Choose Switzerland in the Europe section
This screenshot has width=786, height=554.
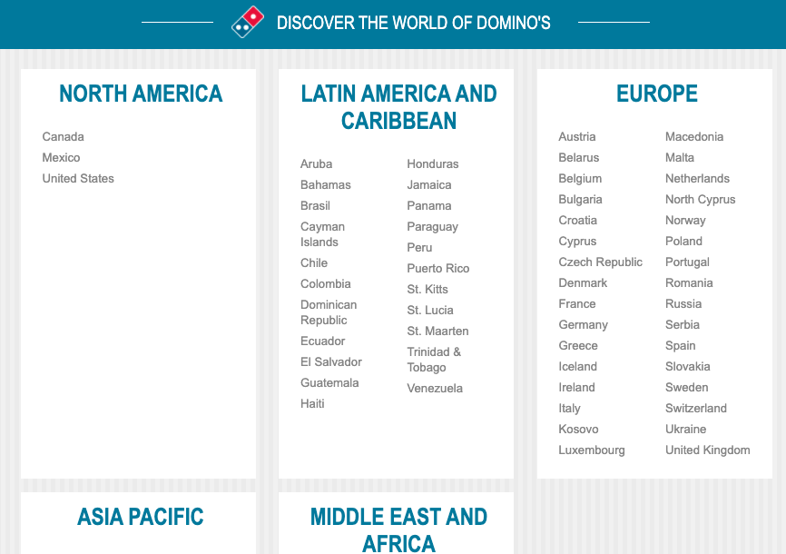click(x=695, y=408)
